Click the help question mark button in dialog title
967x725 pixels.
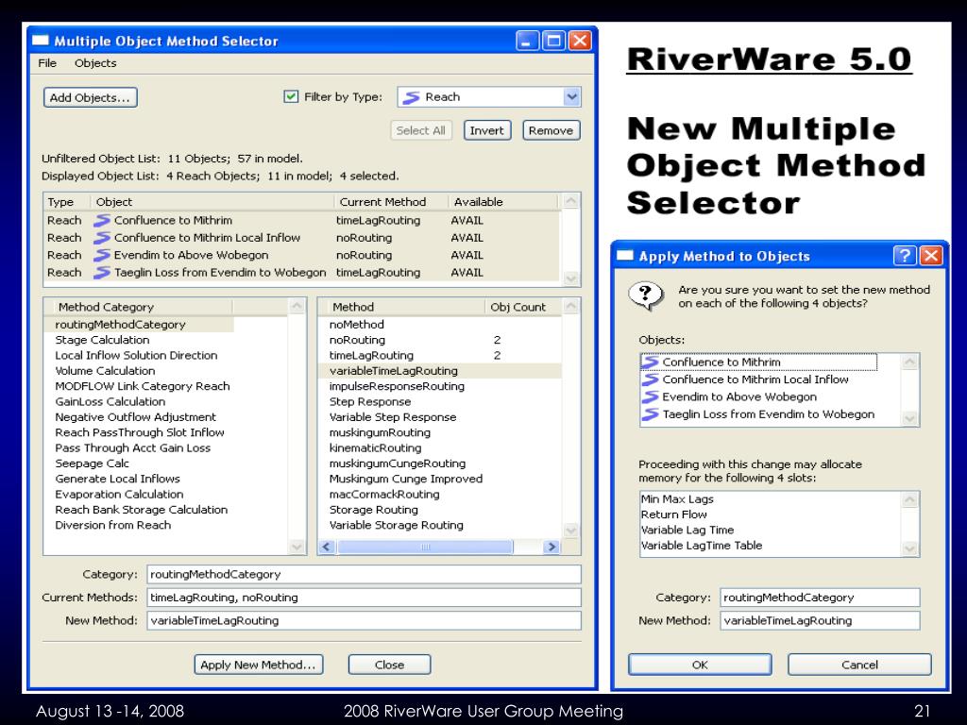[x=904, y=255]
